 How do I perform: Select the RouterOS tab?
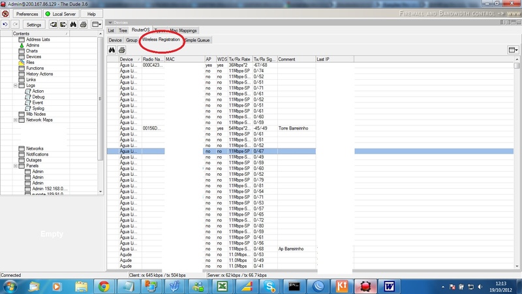(x=140, y=30)
